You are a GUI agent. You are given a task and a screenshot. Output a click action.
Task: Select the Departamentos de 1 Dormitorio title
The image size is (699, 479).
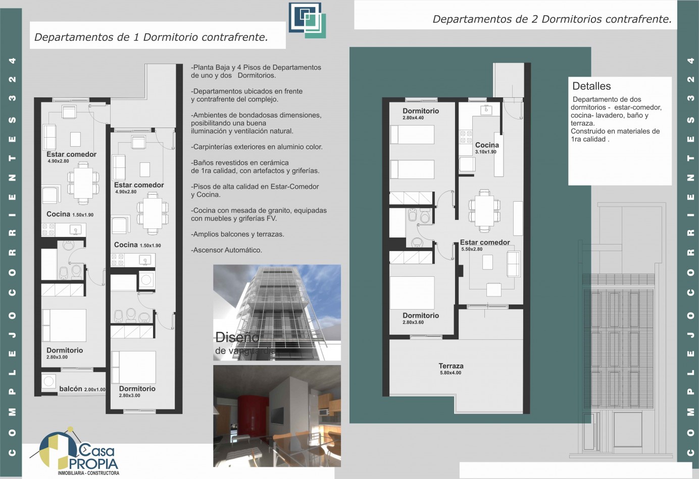(151, 37)
